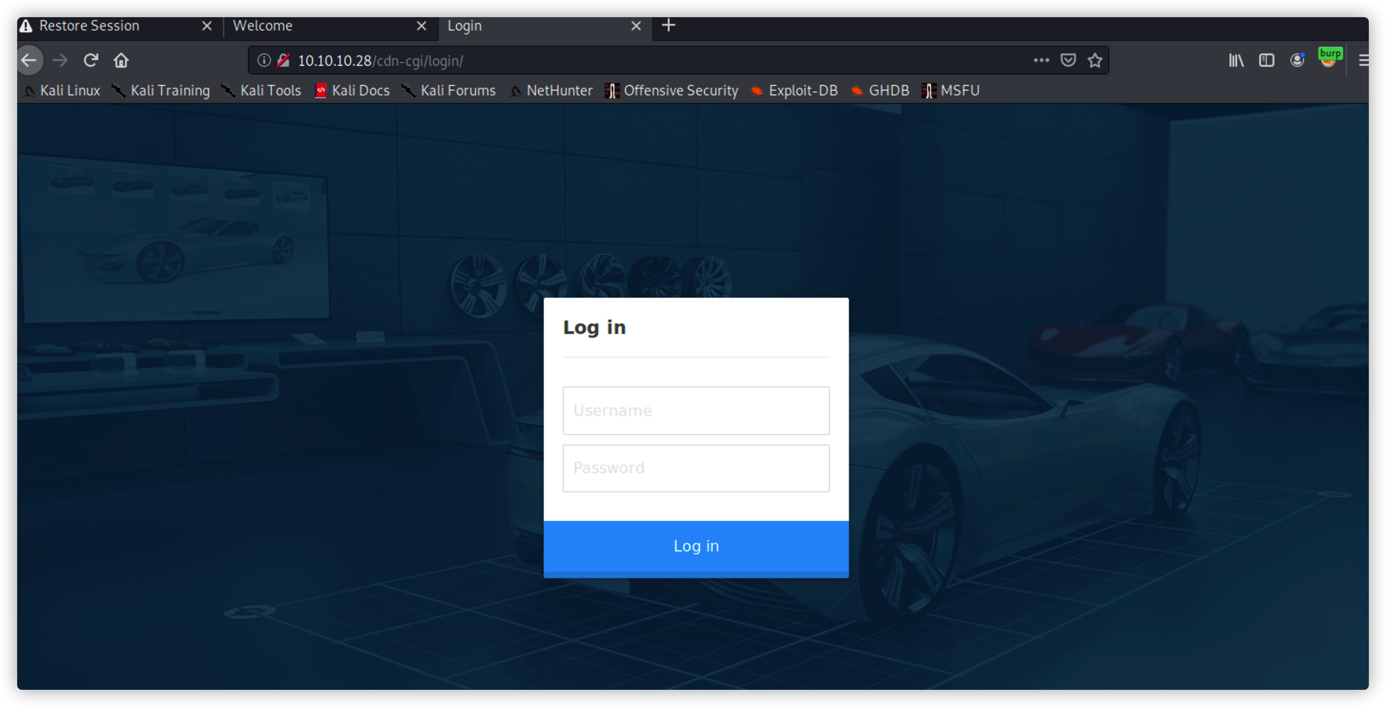Toggle the sidebar view icon
The image size is (1386, 707).
tap(1267, 60)
